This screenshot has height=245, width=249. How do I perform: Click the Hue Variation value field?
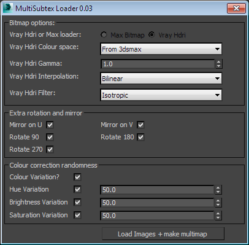pos(157,190)
